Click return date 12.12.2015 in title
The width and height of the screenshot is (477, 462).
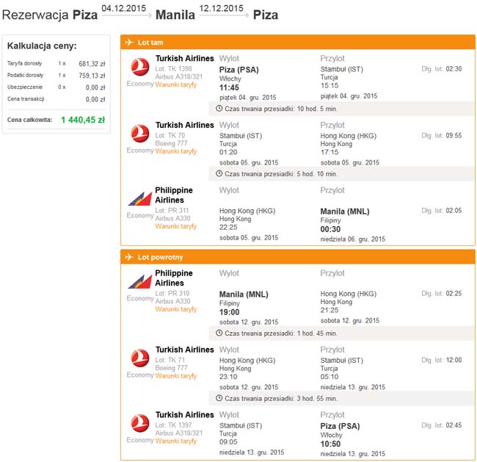pos(221,8)
